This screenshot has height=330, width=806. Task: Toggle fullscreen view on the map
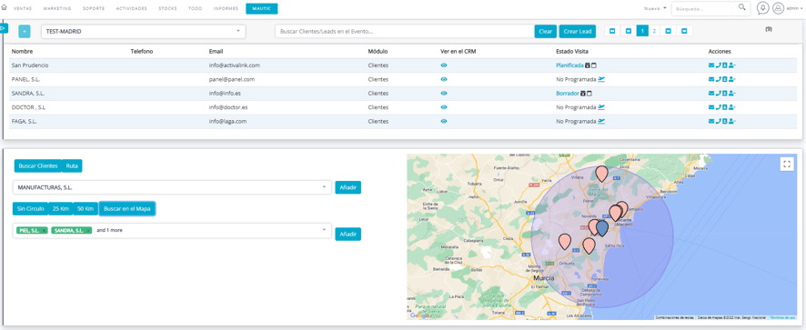(x=787, y=164)
